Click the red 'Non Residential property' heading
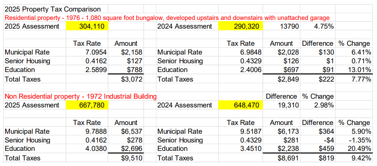377x166 pixels. coord(81,97)
